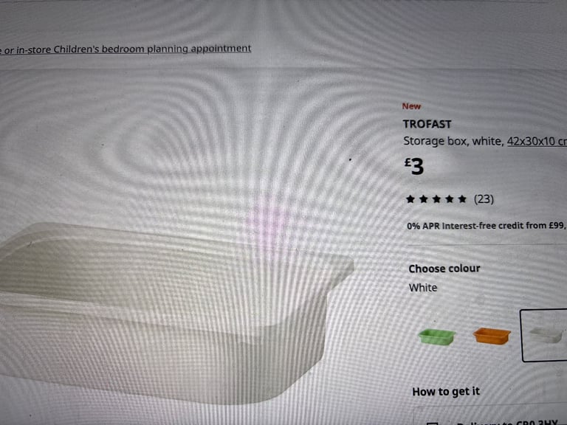This screenshot has height=425, width=567.
Task: Select the orange storage box colour
Action: click(492, 336)
